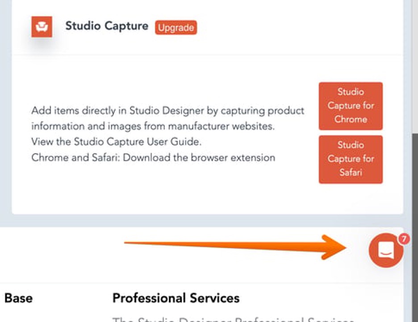The image size is (418, 322).
Task: Click the 'View the Studio Capture User Guide.' text
Action: tap(116, 141)
